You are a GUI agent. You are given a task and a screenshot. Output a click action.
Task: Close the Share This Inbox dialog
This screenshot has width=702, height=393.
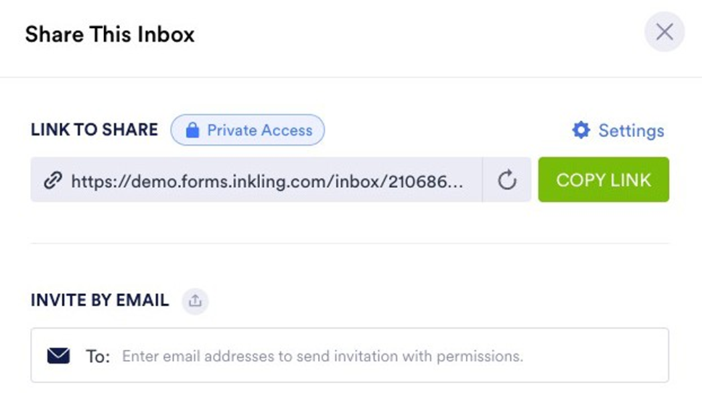pos(664,32)
